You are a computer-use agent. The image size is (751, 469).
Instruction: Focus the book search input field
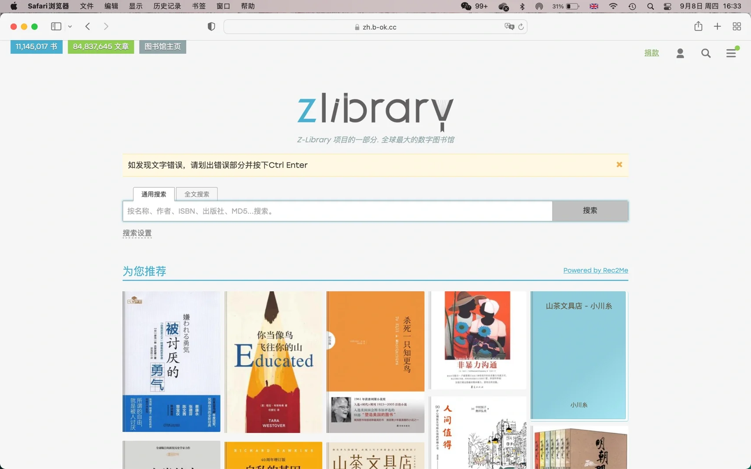tap(338, 211)
